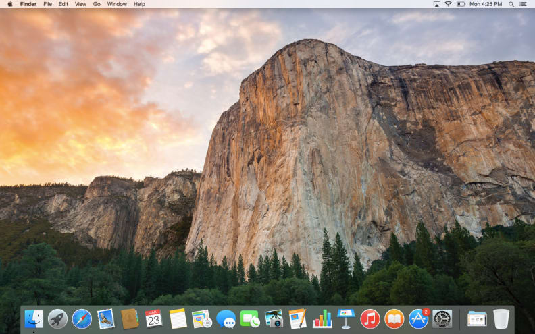Screen dimensions: 535x334
Task: Open System Preferences gear icon
Action: click(x=442, y=319)
